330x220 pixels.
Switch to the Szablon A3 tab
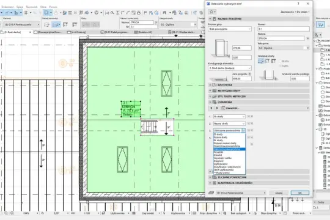pos(142,32)
